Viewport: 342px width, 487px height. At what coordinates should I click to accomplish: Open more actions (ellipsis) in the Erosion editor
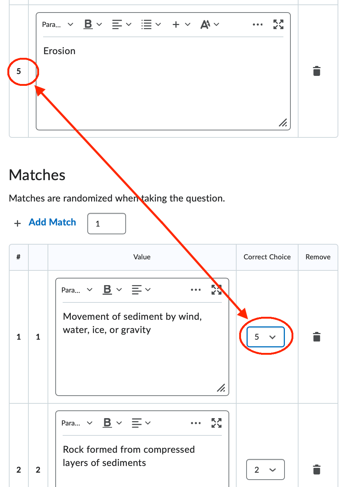coord(257,24)
